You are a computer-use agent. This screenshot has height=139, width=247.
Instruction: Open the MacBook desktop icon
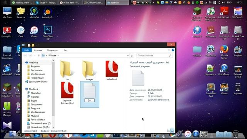(x=7, y=13)
